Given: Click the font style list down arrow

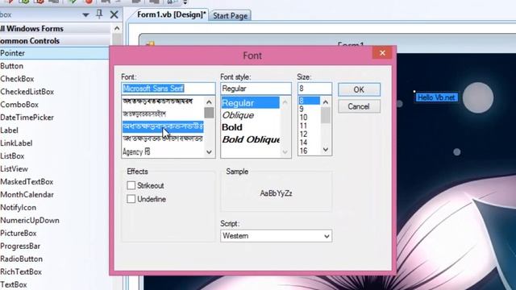Looking at the screenshot, I should click(x=285, y=151).
